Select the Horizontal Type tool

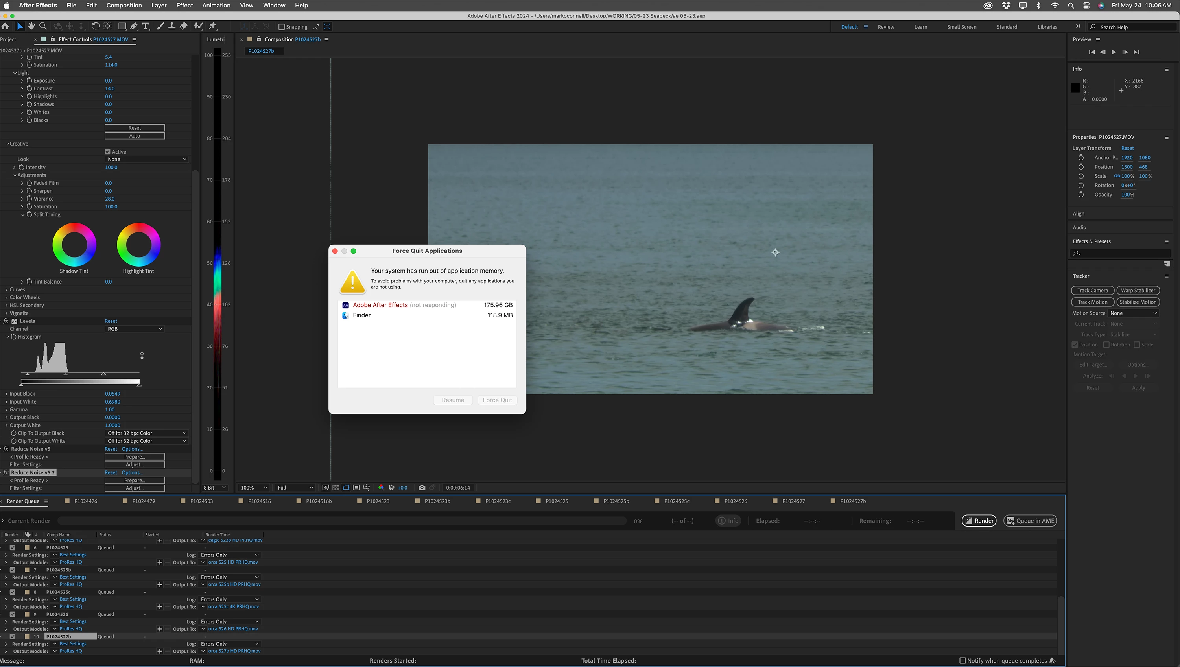pos(146,26)
